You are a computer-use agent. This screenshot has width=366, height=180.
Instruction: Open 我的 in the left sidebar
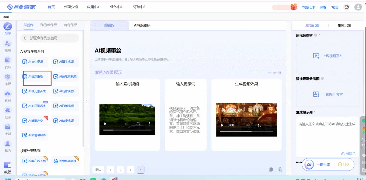tap(7, 146)
